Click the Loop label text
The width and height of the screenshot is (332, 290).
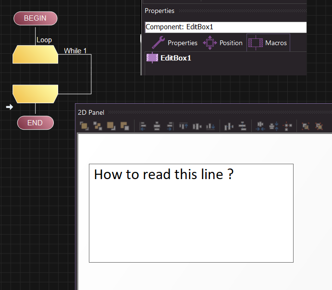pos(44,40)
